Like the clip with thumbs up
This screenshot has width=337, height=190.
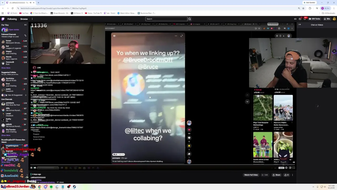(286, 175)
